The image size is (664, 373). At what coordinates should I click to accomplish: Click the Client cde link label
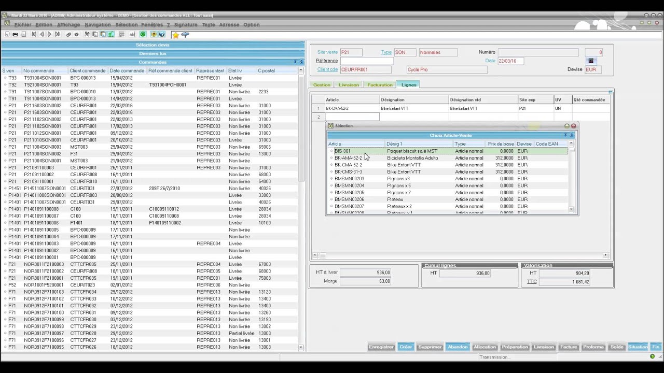point(327,69)
